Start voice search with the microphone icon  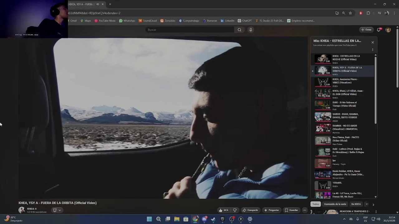[x=251, y=30]
